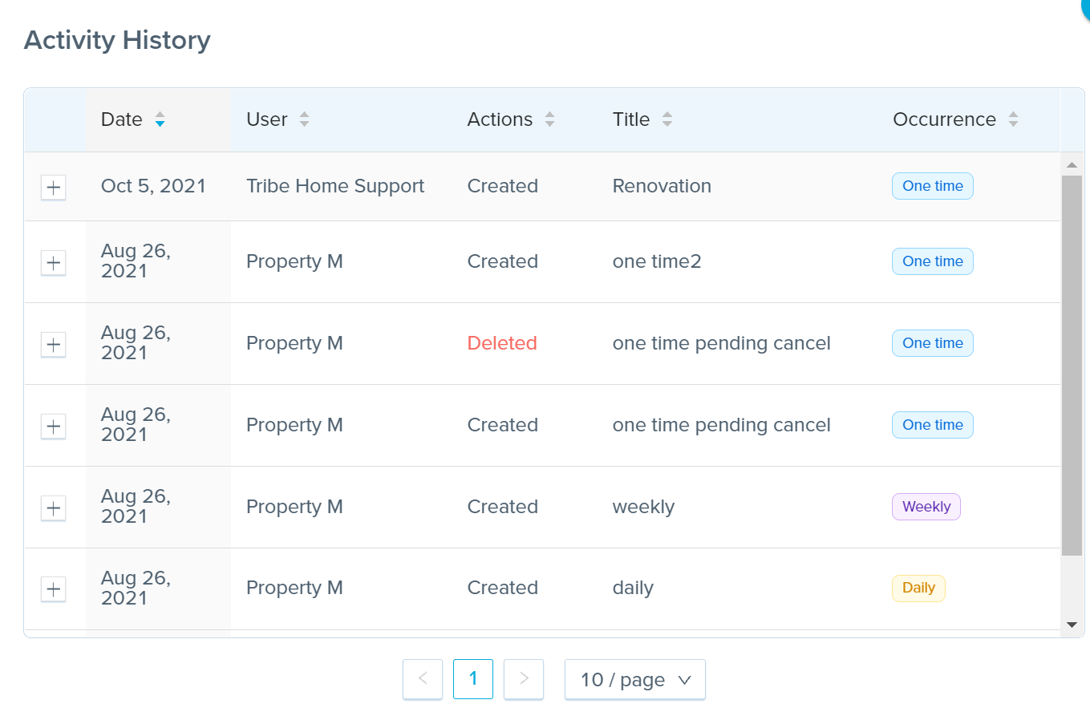Click the scrollbar down arrow
The image size is (1090, 716).
coord(1072,624)
